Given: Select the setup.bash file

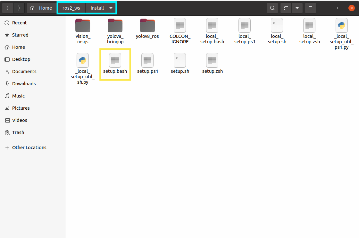Looking at the screenshot, I should coord(115,64).
